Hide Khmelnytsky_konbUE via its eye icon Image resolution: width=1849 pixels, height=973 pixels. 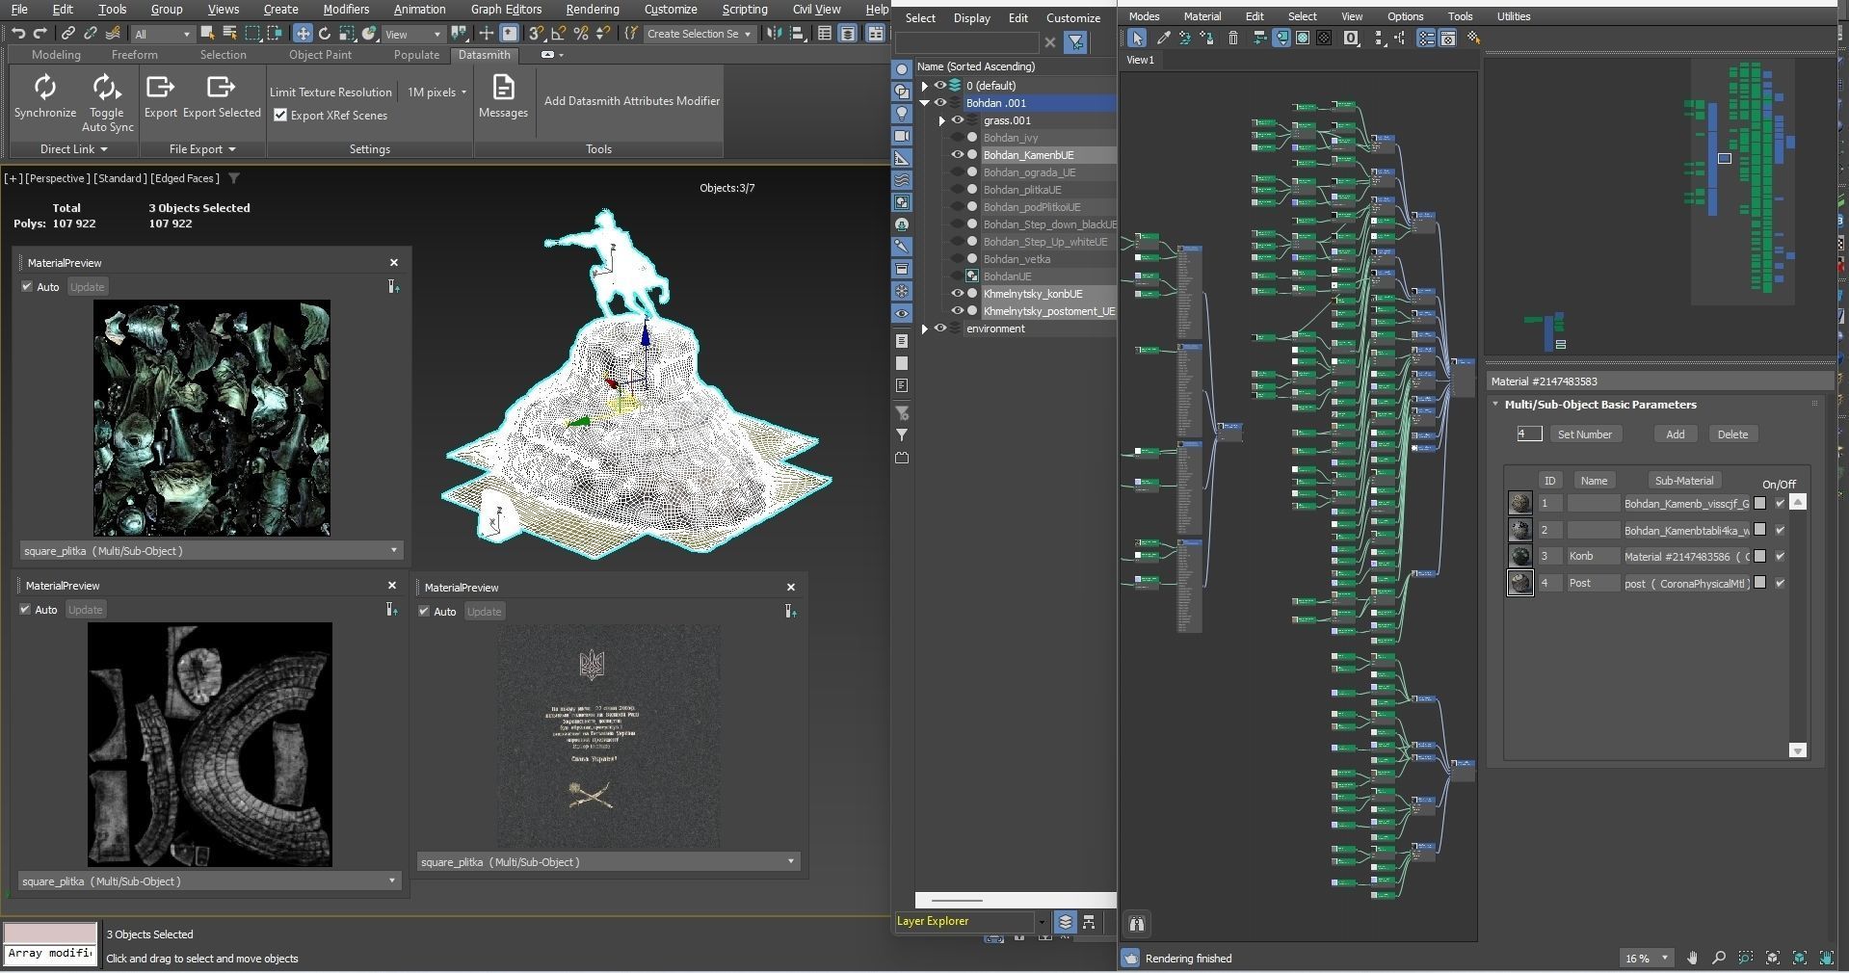(958, 294)
